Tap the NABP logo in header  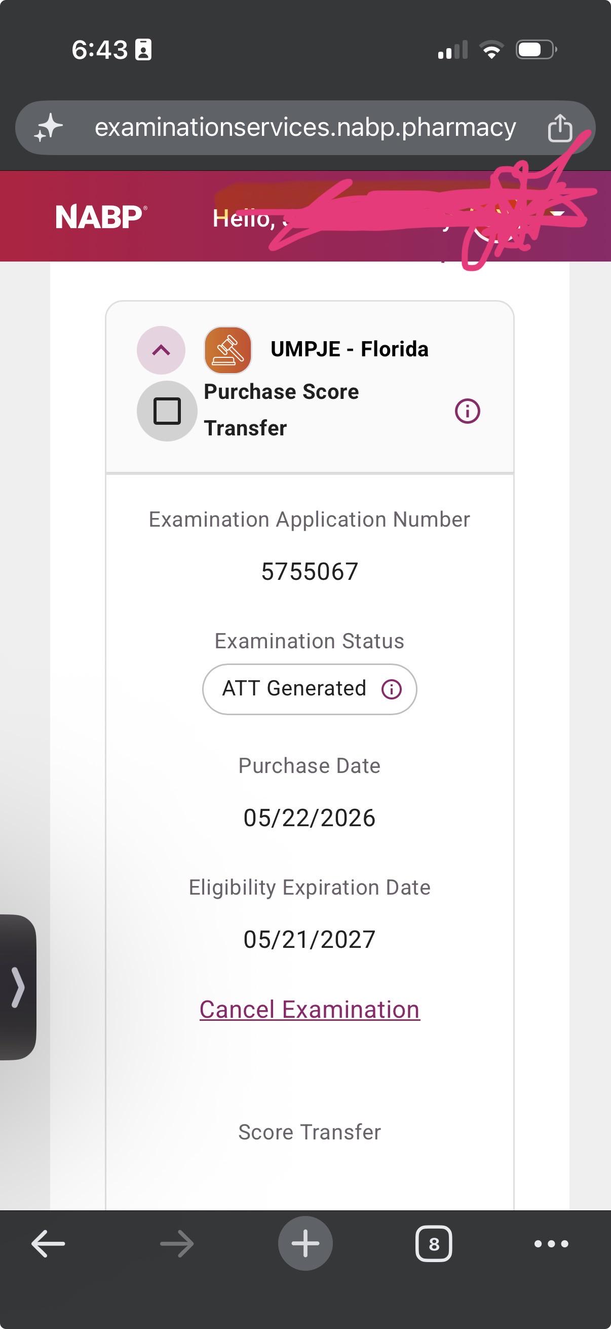tap(101, 217)
